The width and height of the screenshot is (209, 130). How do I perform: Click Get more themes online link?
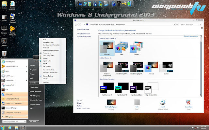[x=191, y=36]
